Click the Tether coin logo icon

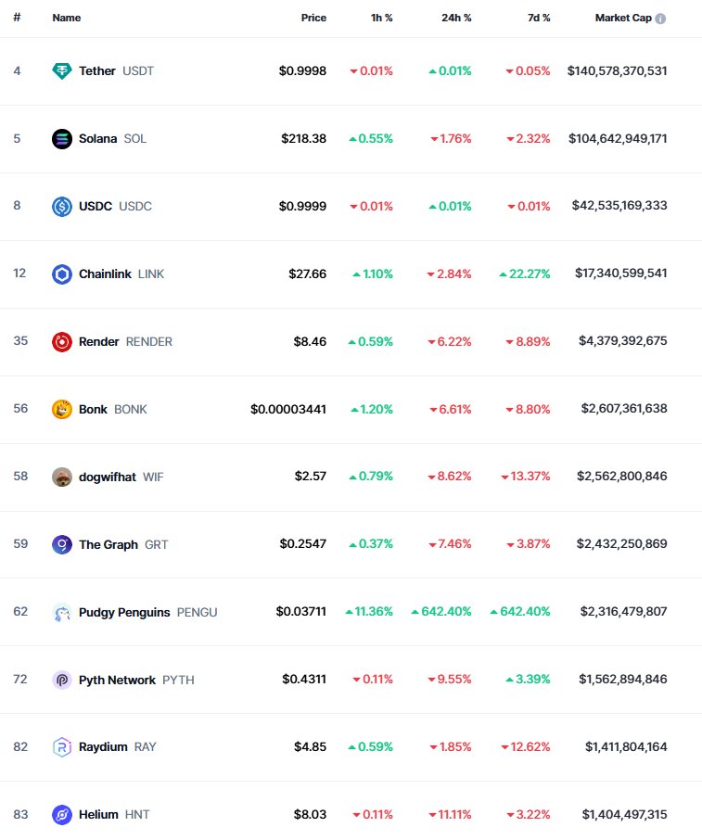click(x=61, y=70)
